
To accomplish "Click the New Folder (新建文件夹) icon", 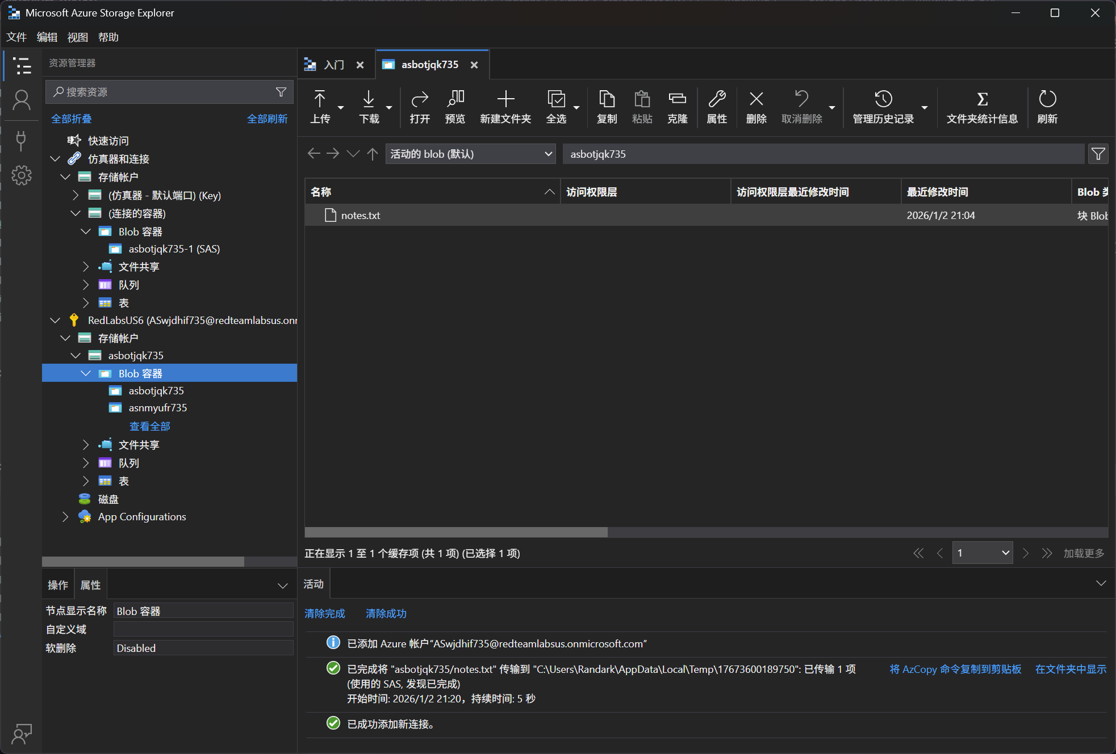I will coord(505,100).
